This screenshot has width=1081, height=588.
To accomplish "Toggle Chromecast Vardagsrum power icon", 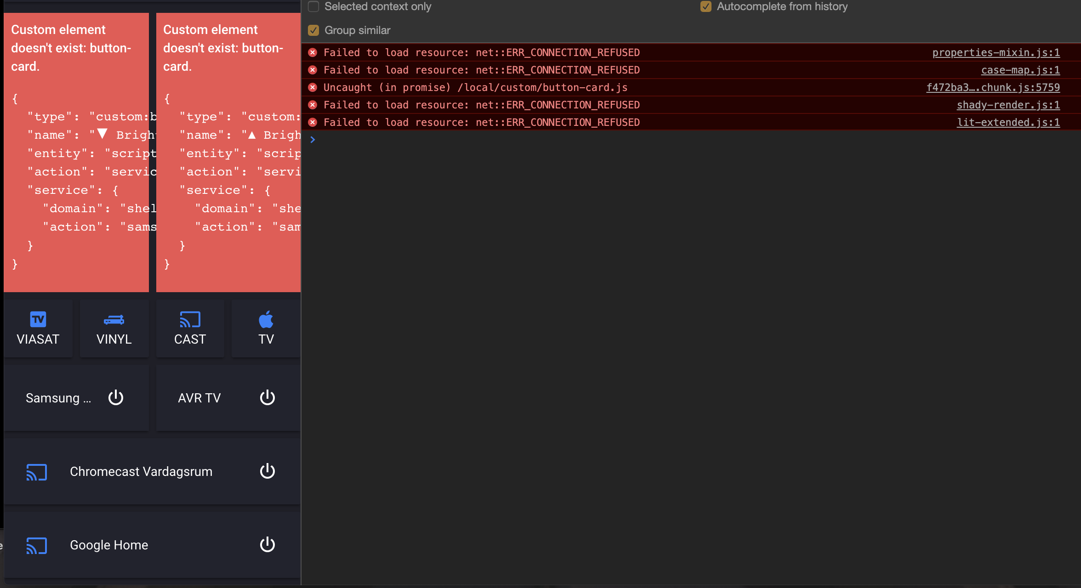I will pyautogui.click(x=267, y=471).
